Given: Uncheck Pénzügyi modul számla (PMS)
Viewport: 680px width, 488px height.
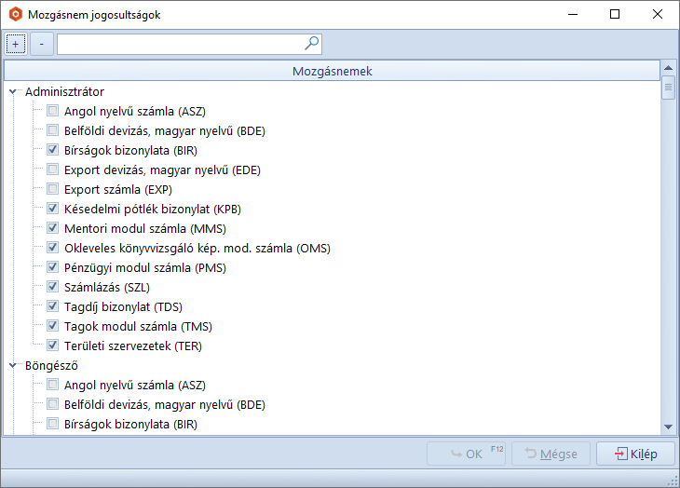Looking at the screenshot, I should (x=53, y=267).
